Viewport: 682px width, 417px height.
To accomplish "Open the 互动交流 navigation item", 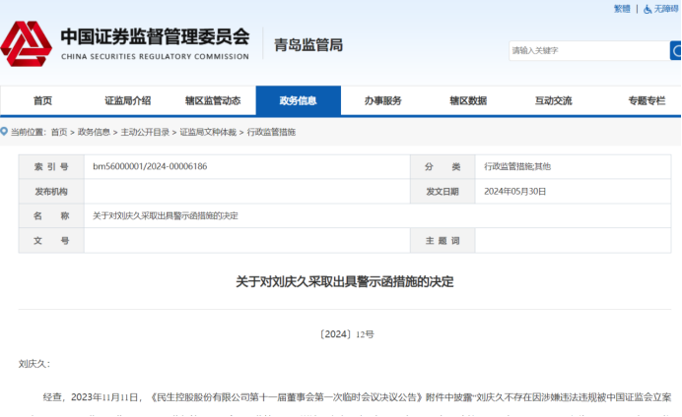I will [553, 100].
